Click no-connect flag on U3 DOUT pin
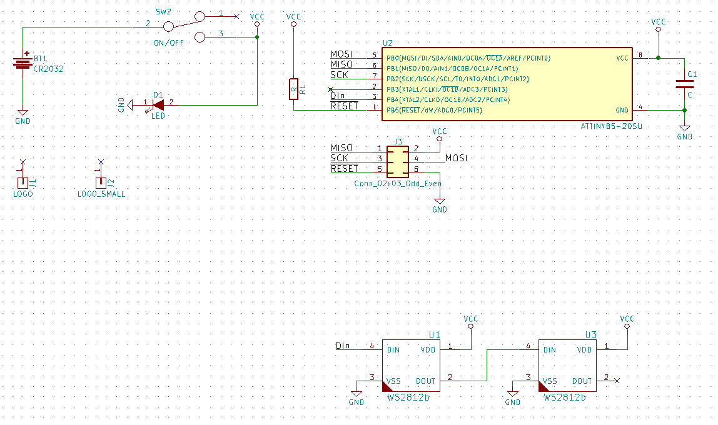 click(617, 381)
